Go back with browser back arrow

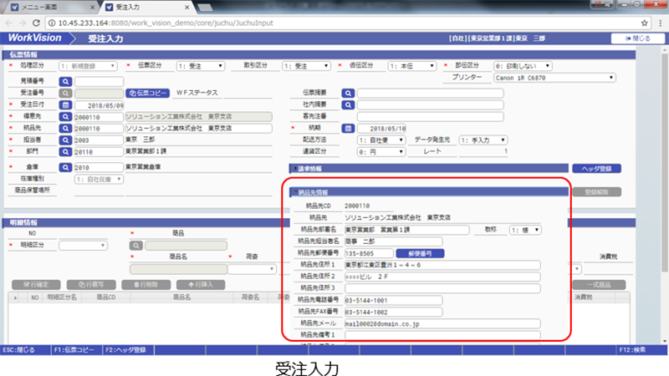pos(9,23)
